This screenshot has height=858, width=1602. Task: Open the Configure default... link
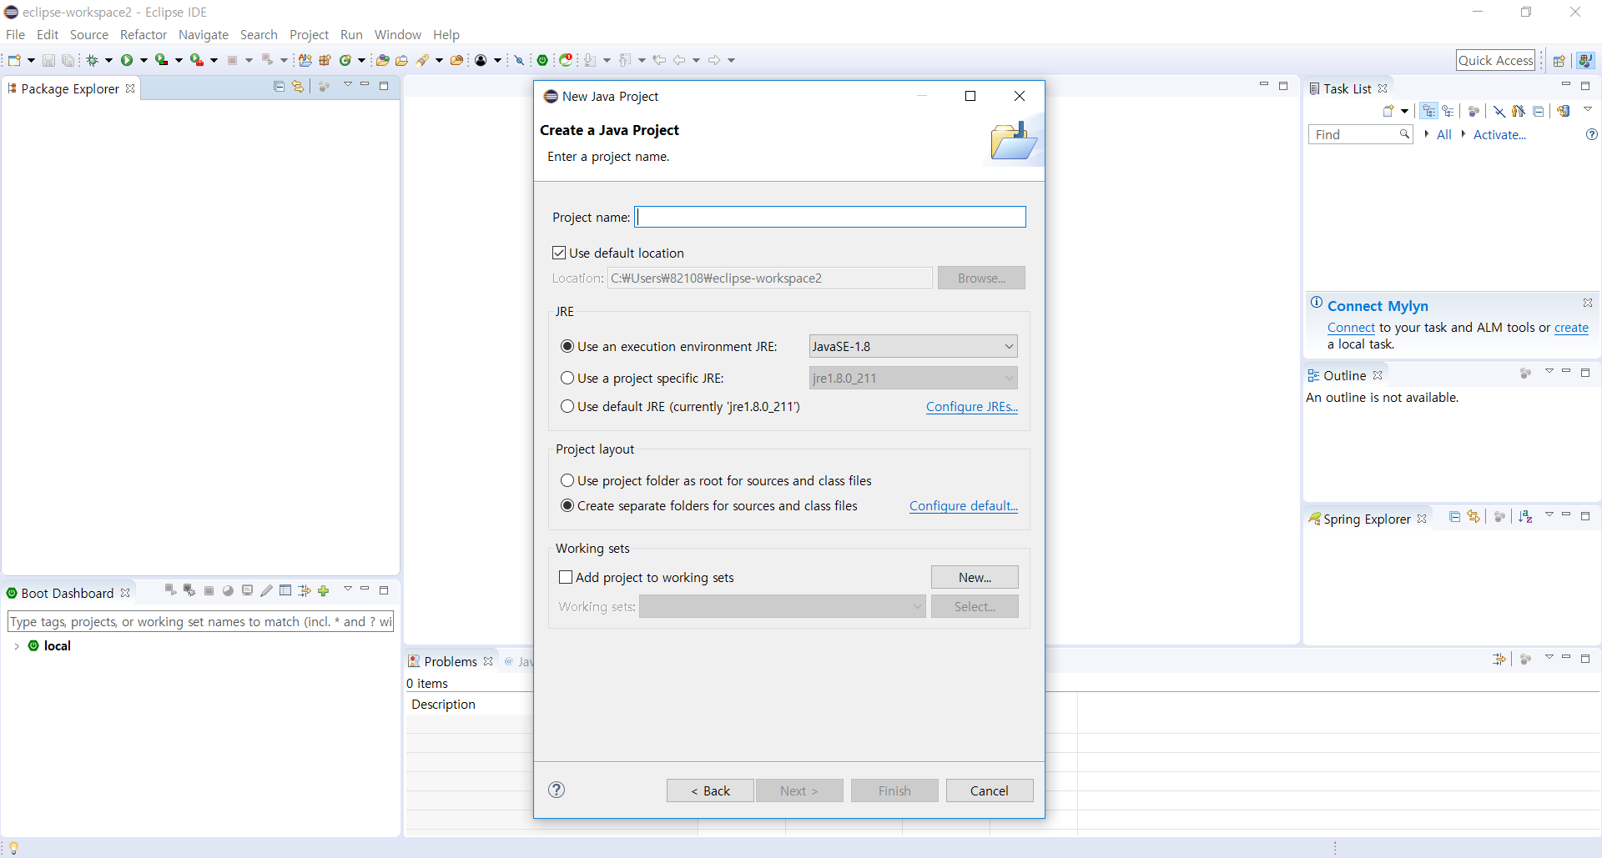click(964, 505)
